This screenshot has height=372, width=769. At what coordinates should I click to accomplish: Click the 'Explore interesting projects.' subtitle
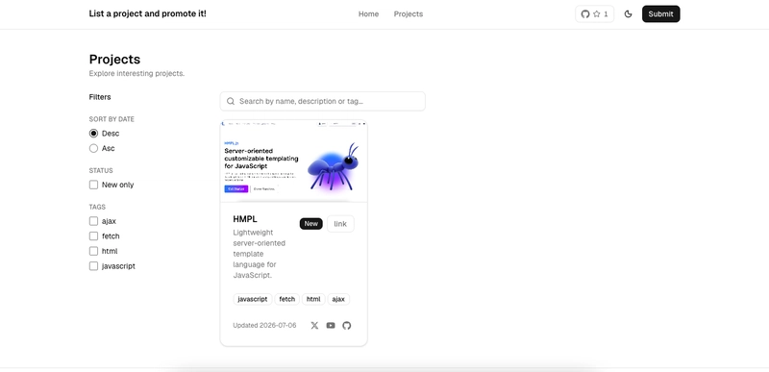point(136,73)
